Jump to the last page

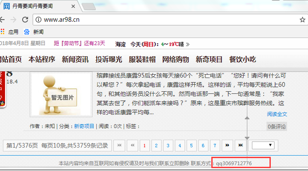pyautogui.click(x=240, y=145)
